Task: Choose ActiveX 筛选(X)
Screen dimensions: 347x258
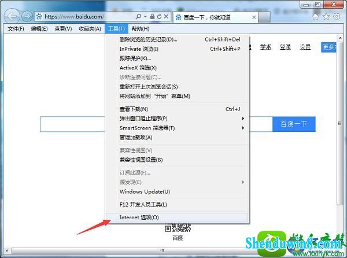Action: pyautogui.click(x=177, y=68)
